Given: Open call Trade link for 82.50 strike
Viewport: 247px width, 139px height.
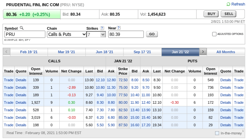Looking at the screenshot, I should pyautogui.click(x=9, y=110).
